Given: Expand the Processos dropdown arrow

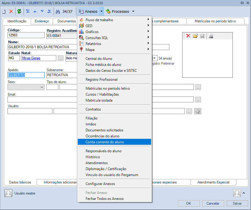Looking at the screenshot, I should click(133, 12).
